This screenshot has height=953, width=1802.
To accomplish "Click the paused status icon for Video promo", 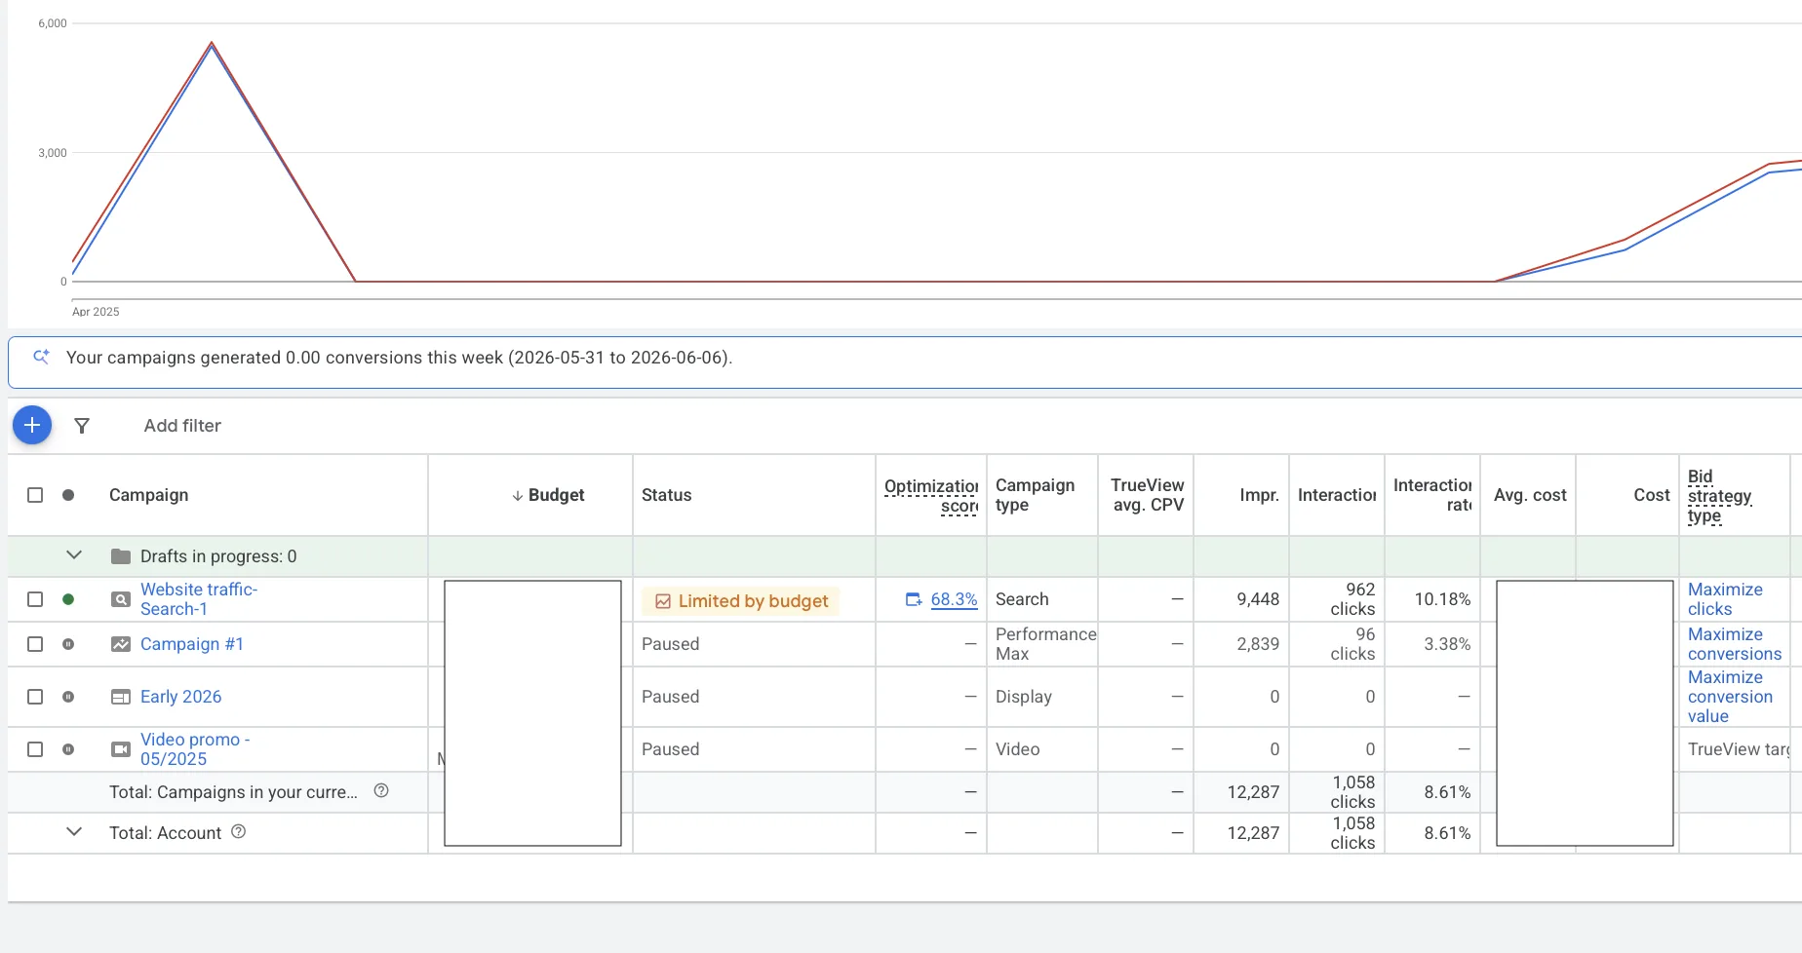I will pyautogui.click(x=68, y=749).
